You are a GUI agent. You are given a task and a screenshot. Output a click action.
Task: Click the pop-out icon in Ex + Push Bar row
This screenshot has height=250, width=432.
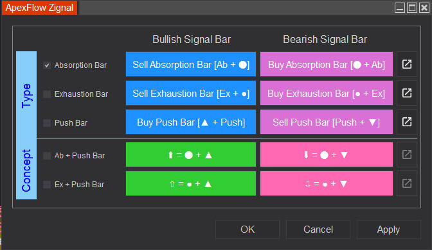[x=407, y=183]
